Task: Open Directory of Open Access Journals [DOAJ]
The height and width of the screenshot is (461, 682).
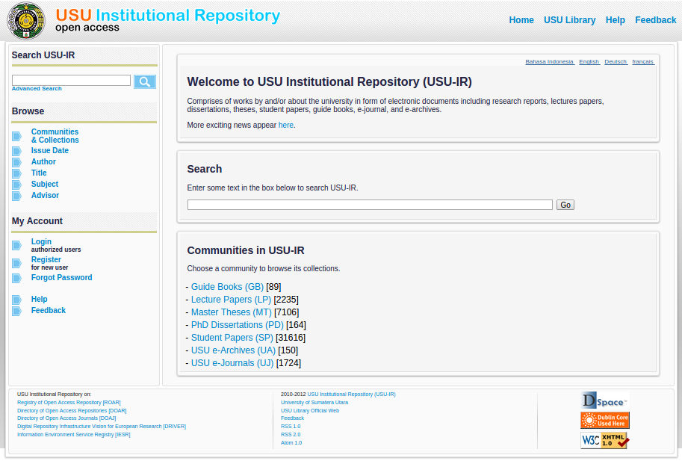Action: [66, 418]
